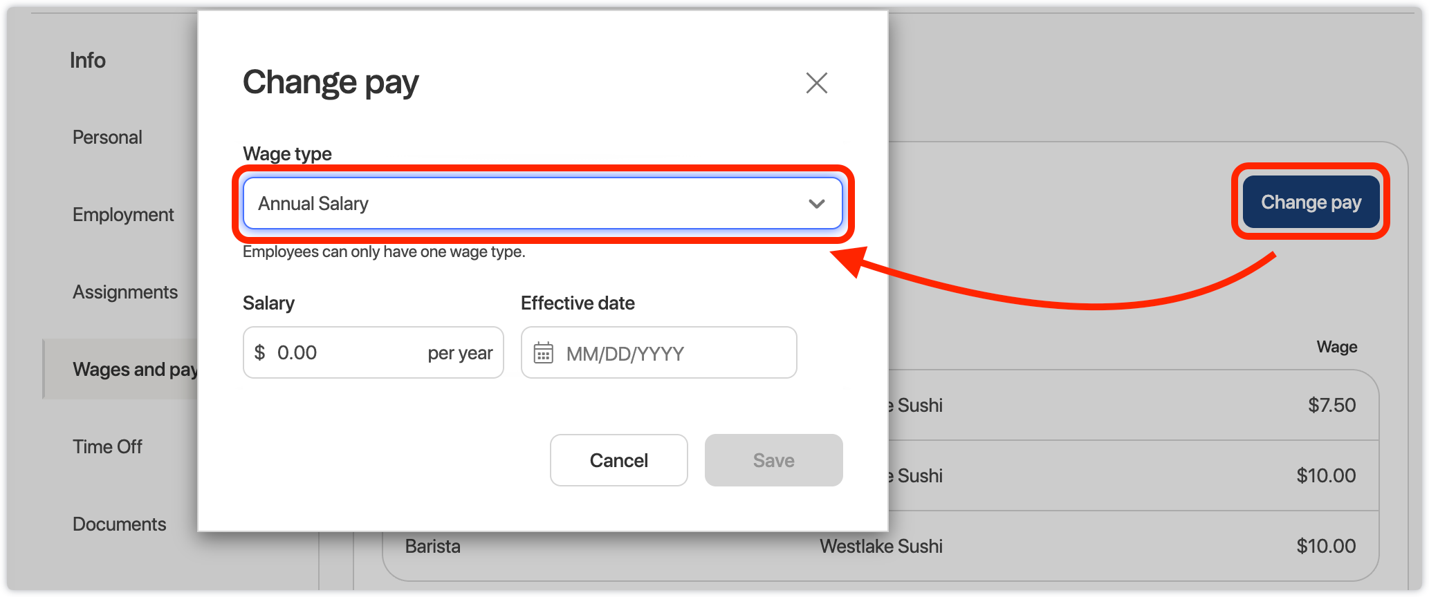Open the Time Off section
This screenshot has height=597, width=1429.
[107, 447]
